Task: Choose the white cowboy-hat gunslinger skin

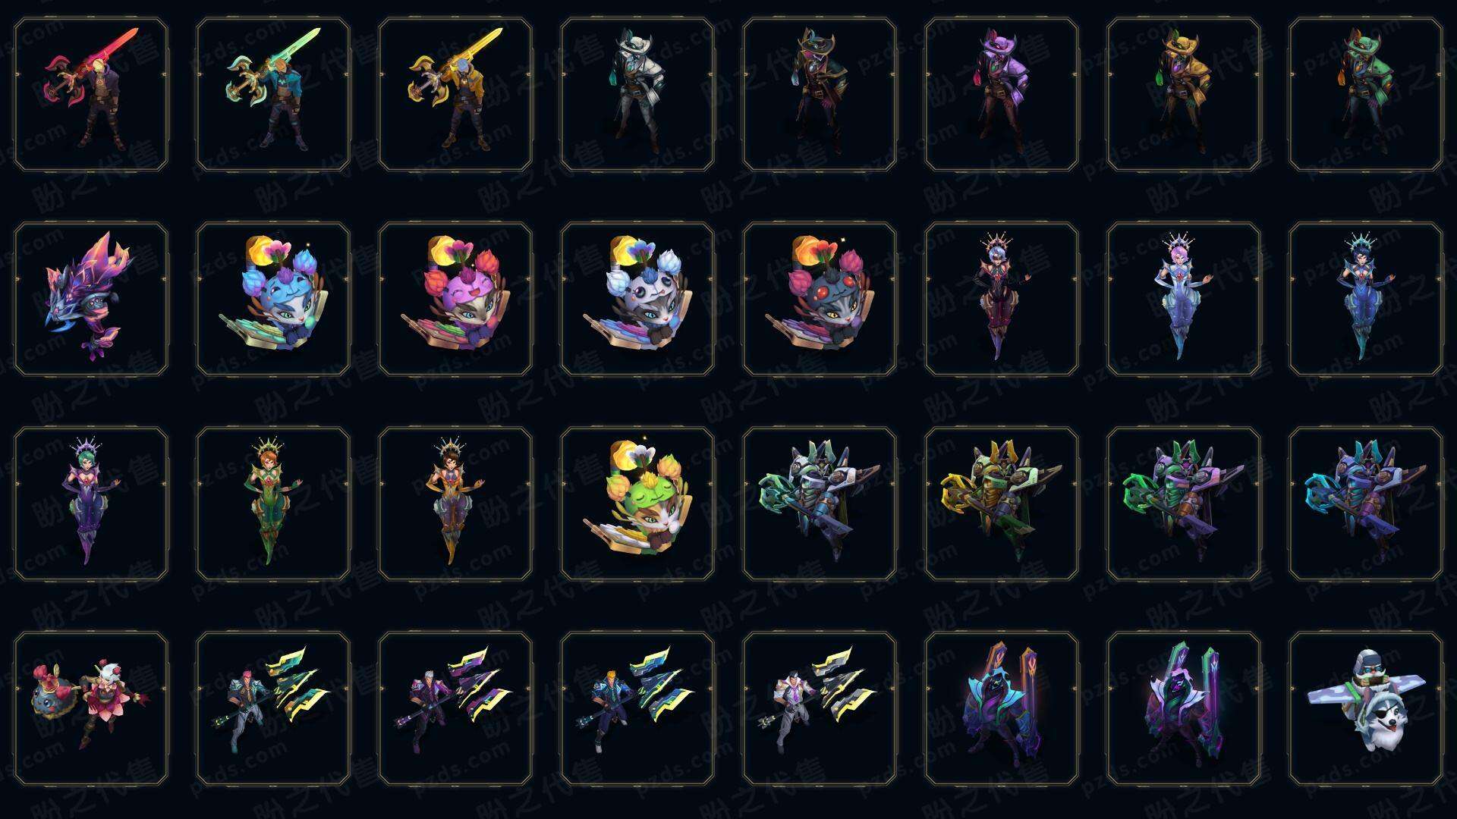Action: [x=637, y=94]
